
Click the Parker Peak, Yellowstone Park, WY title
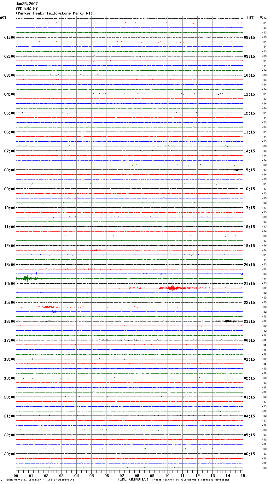pos(54,13)
